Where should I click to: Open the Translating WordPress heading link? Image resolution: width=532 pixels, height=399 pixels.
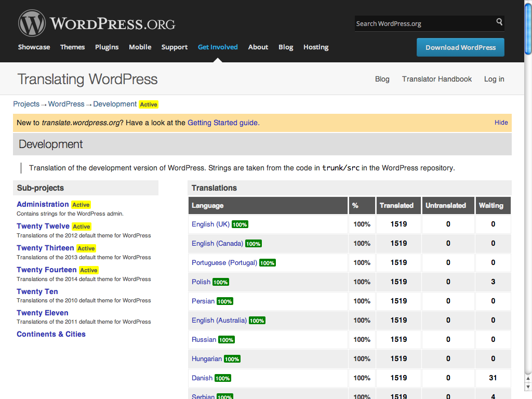pos(87,79)
